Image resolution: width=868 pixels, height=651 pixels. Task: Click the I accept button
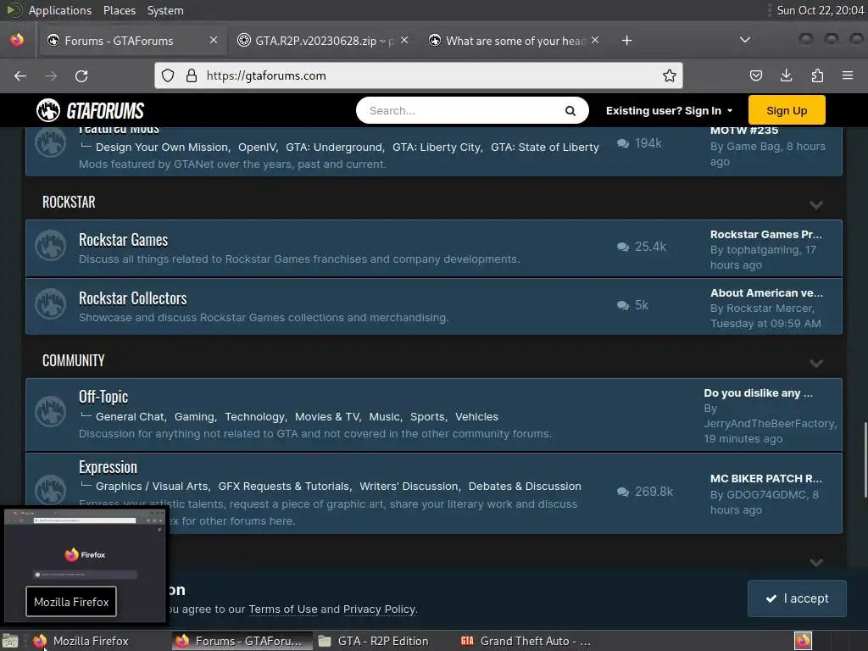[797, 598]
